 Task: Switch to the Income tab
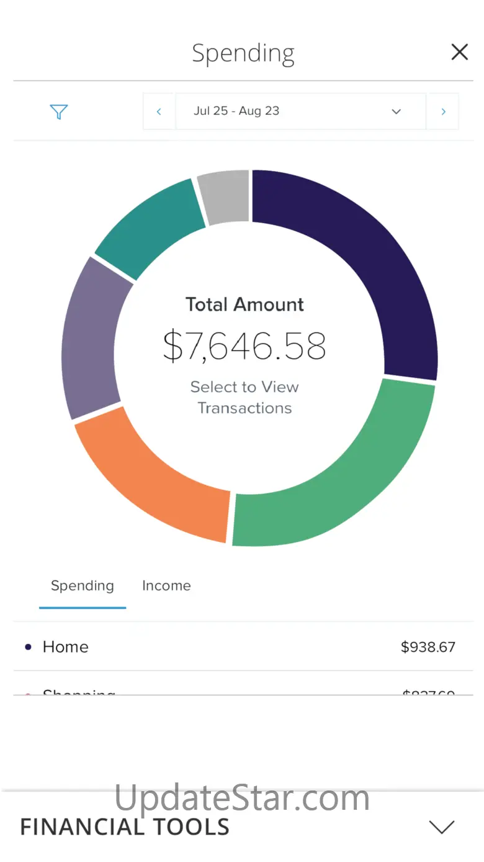(166, 586)
